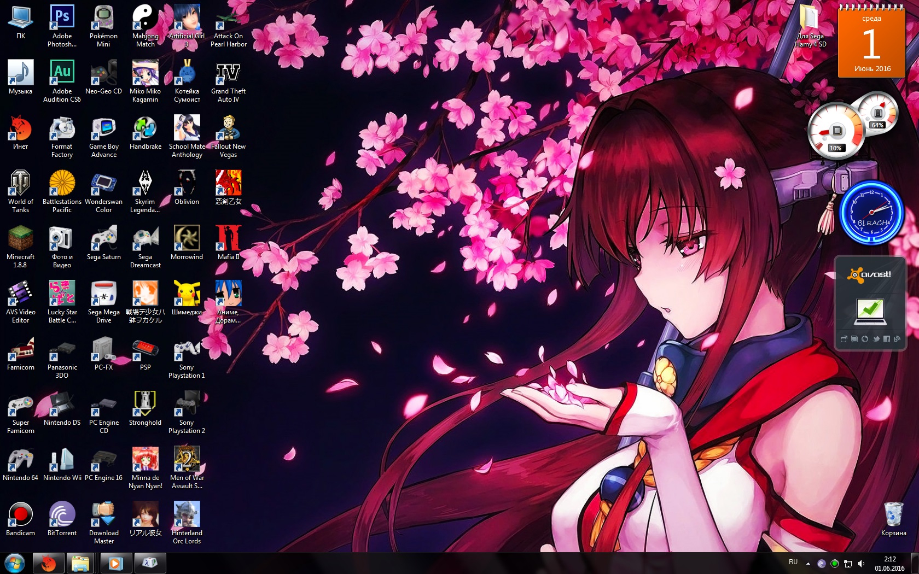Select the Lucky Star Battle icon
This screenshot has width=919, height=574.
coord(62,302)
